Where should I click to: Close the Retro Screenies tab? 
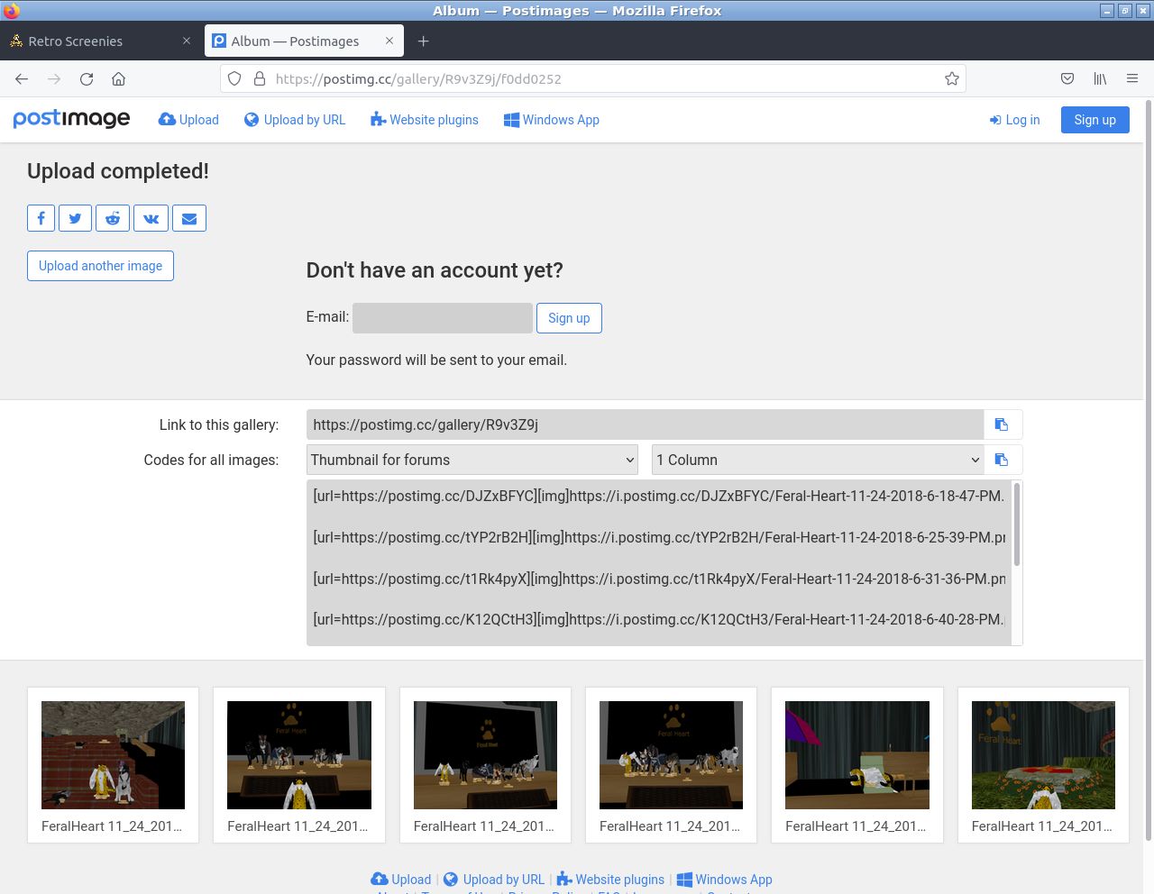click(x=187, y=41)
